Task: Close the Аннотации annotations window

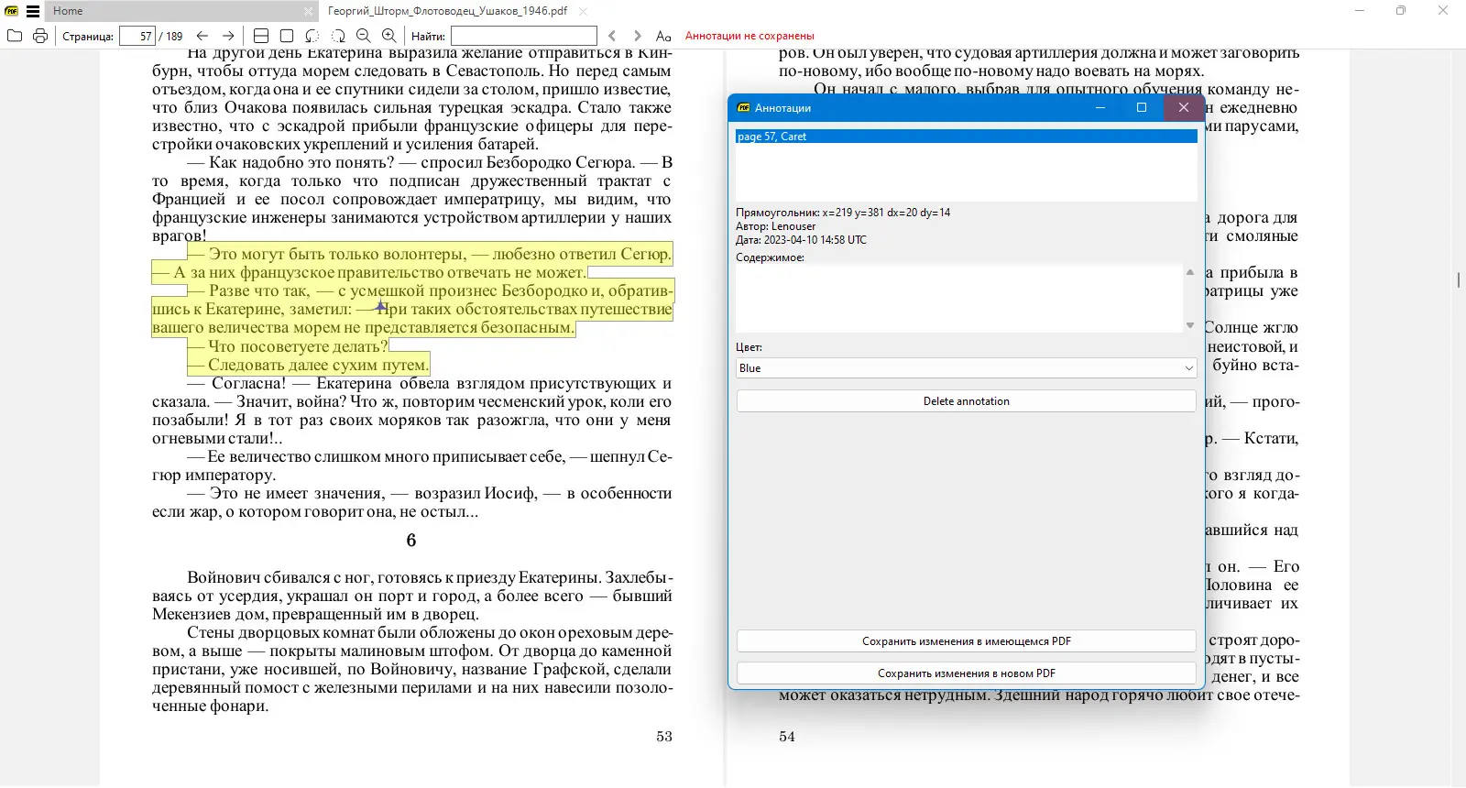Action: tap(1184, 107)
